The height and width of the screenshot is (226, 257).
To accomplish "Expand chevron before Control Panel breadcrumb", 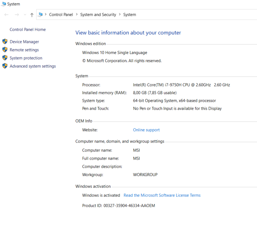I will [x=46, y=14].
